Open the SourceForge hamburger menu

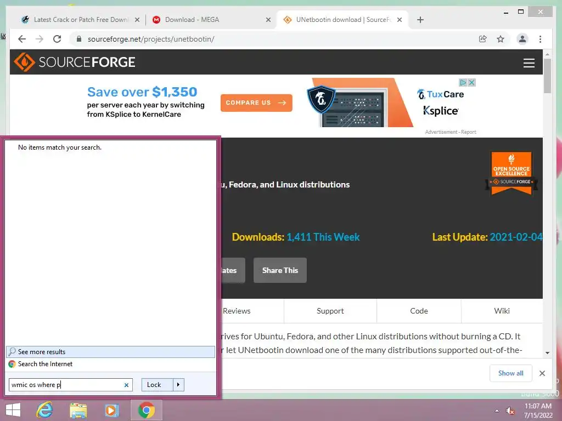(x=529, y=62)
